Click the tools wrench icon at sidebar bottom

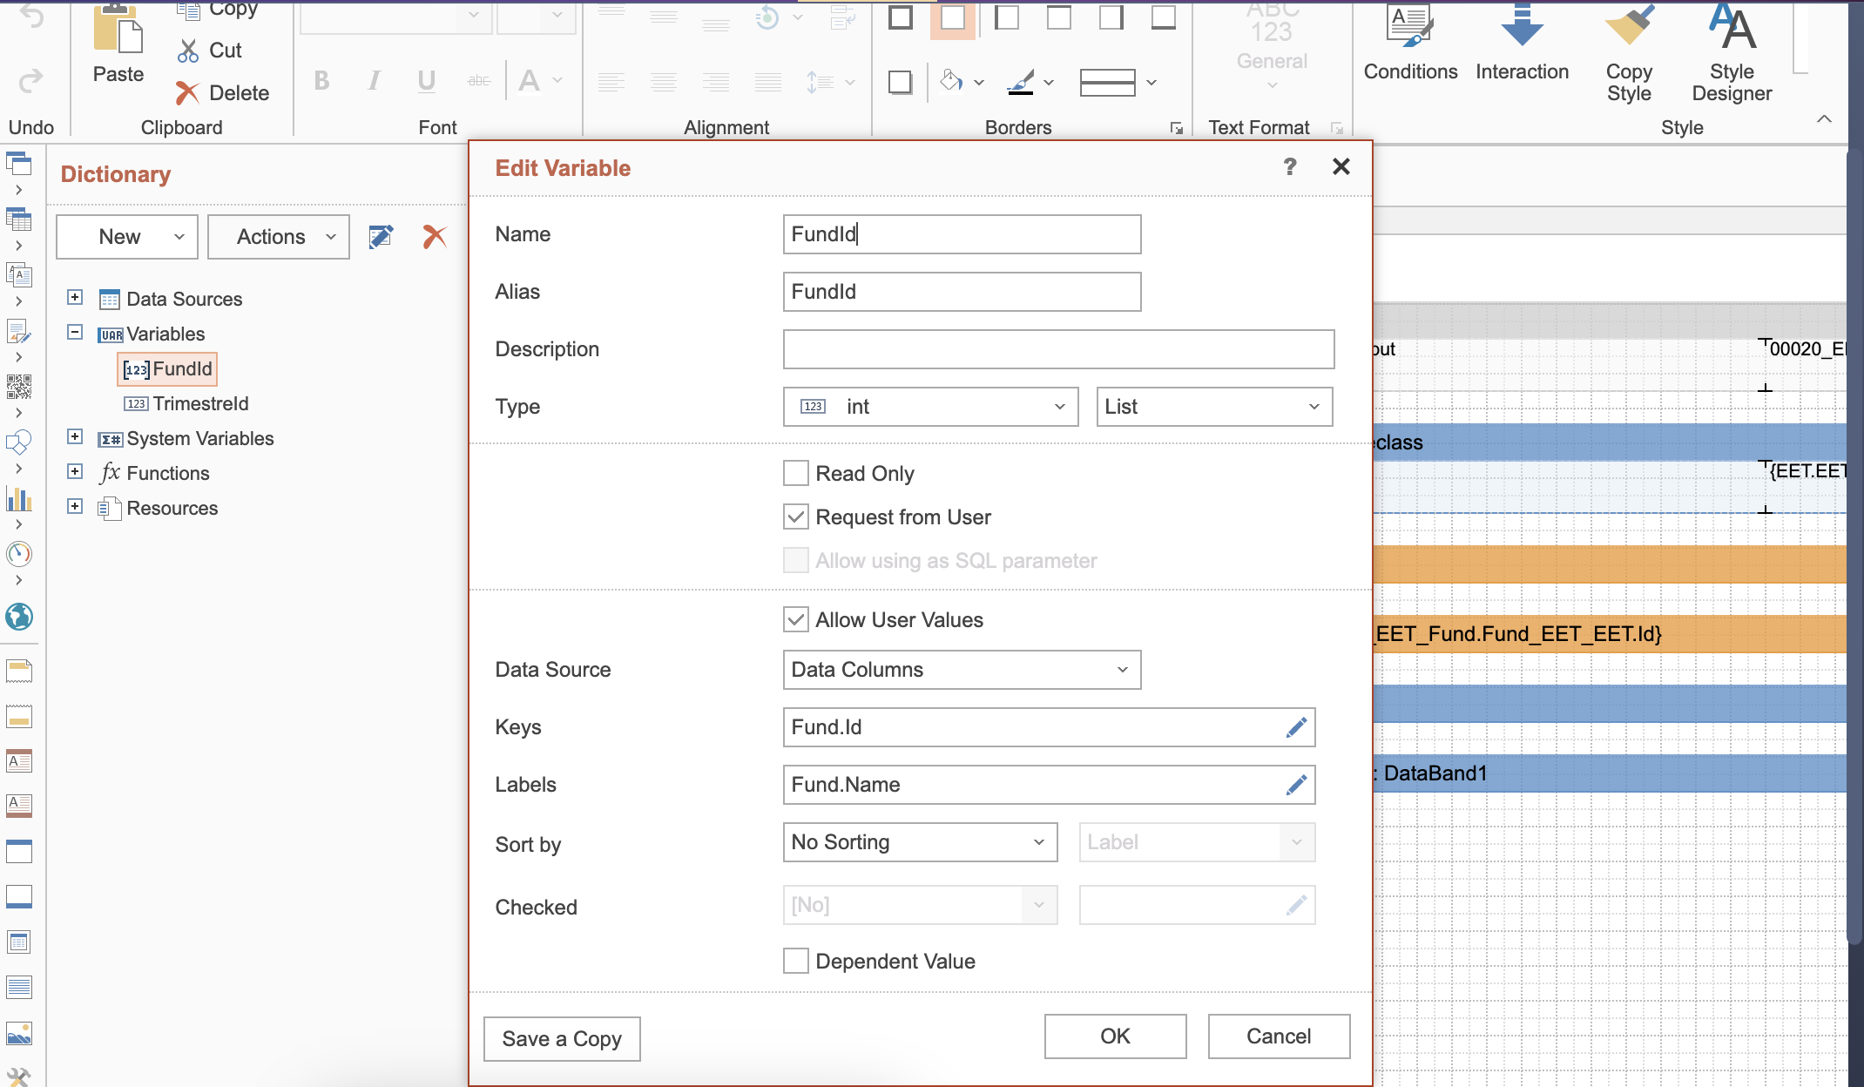pos(19,1077)
